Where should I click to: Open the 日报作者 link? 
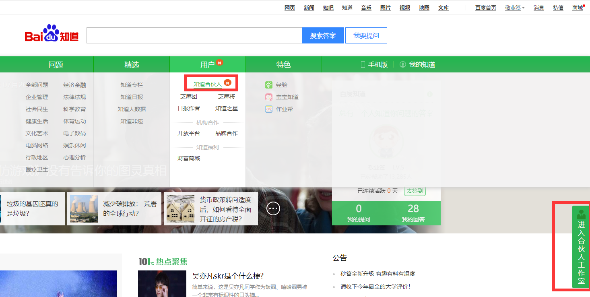pyautogui.click(x=189, y=108)
